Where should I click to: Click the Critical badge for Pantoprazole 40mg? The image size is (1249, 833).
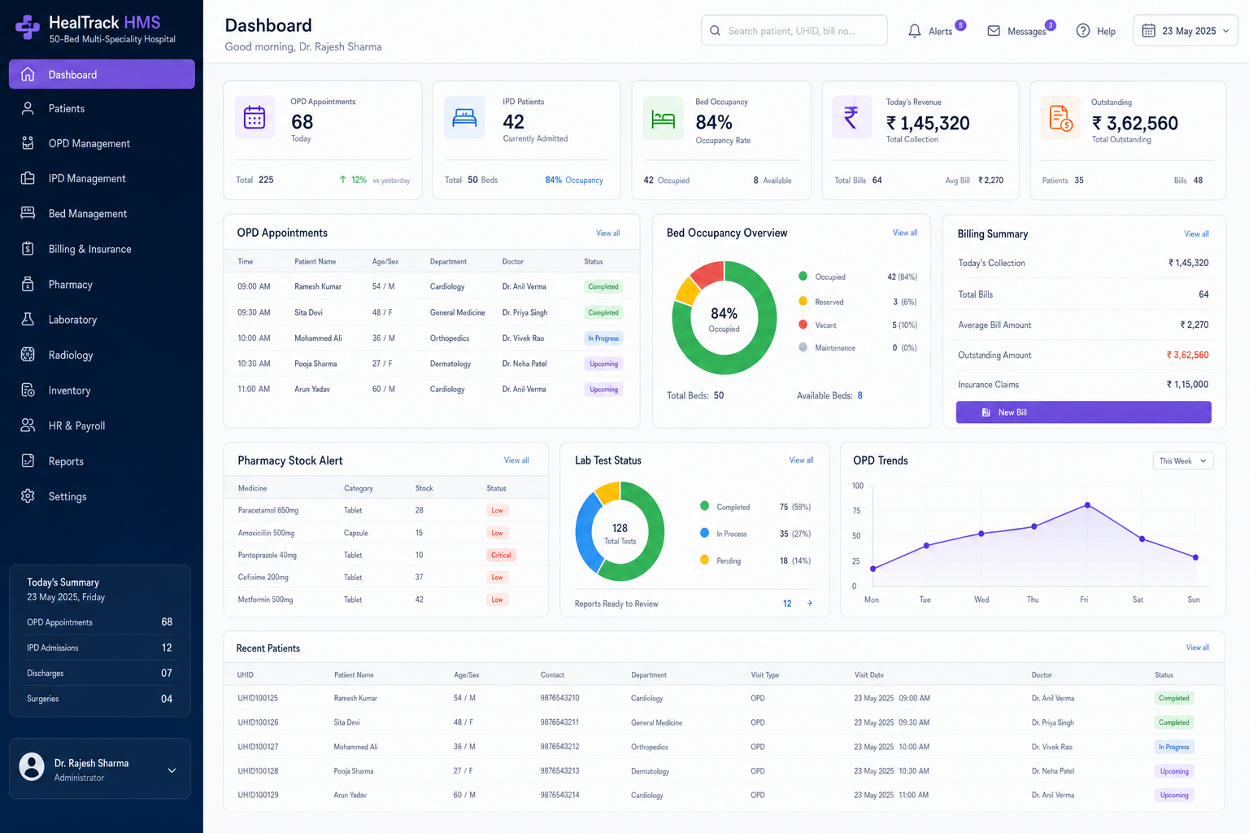click(x=502, y=555)
